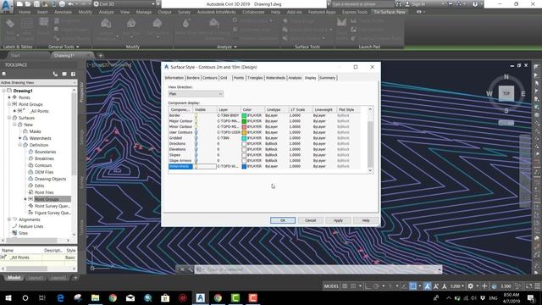Select Breaklines under Definition
Screen dimensions: 542x305
tap(44, 158)
